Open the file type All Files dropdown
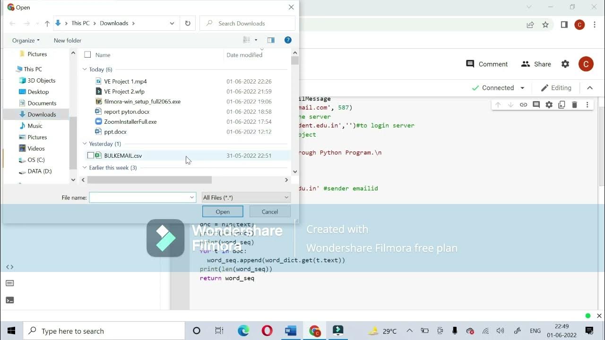This screenshot has width=605, height=340. (246, 197)
